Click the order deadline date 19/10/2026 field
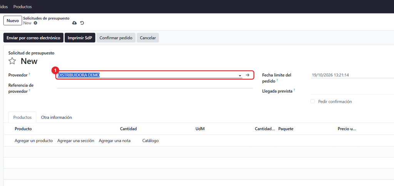 click(352, 75)
